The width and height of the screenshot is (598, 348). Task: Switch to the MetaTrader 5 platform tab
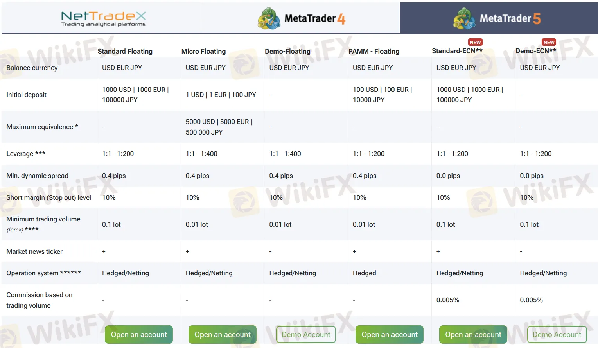pos(499,18)
